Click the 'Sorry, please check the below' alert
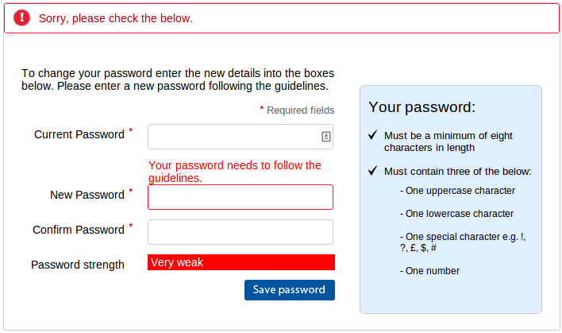 (281, 18)
